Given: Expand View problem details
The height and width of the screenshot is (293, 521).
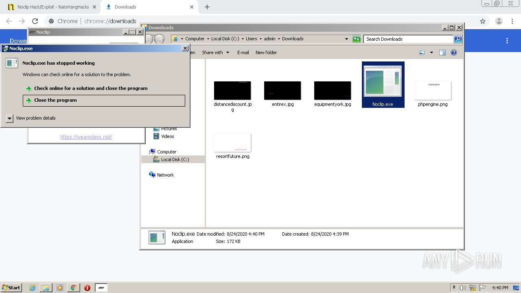Looking at the screenshot, I should [31, 118].
